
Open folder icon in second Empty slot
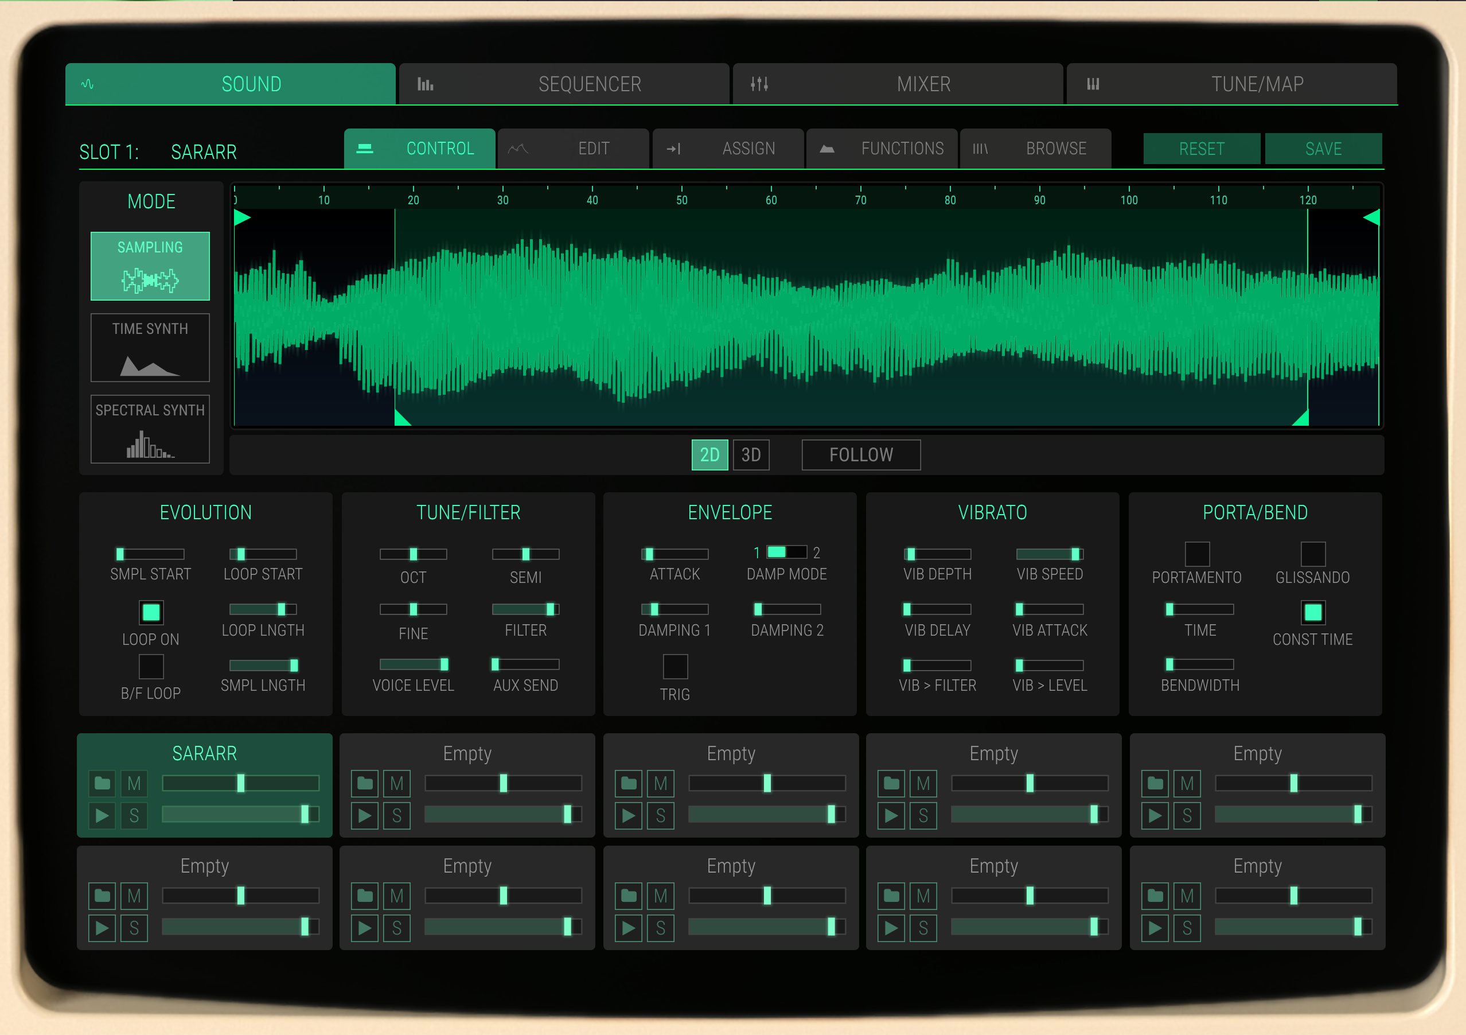pos(628,783)
